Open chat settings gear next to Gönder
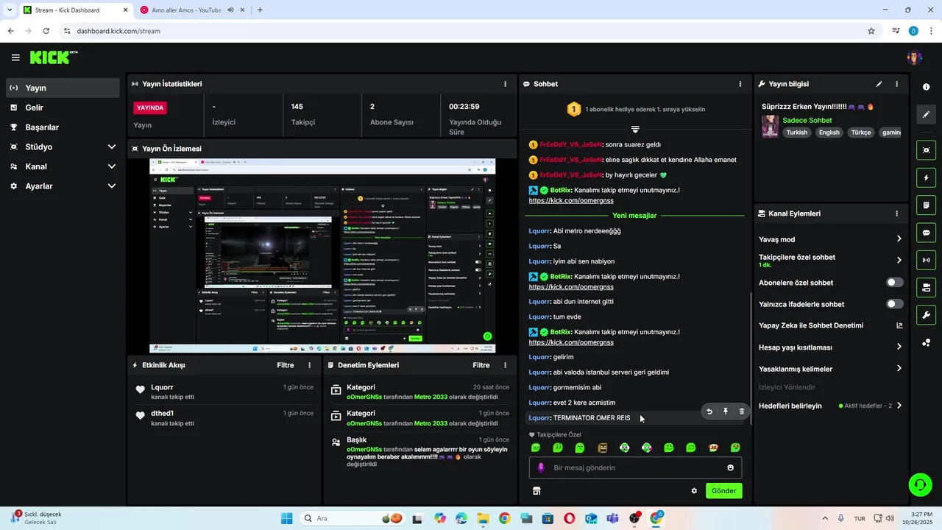The image size is (942, 530). tap(694, 491)
